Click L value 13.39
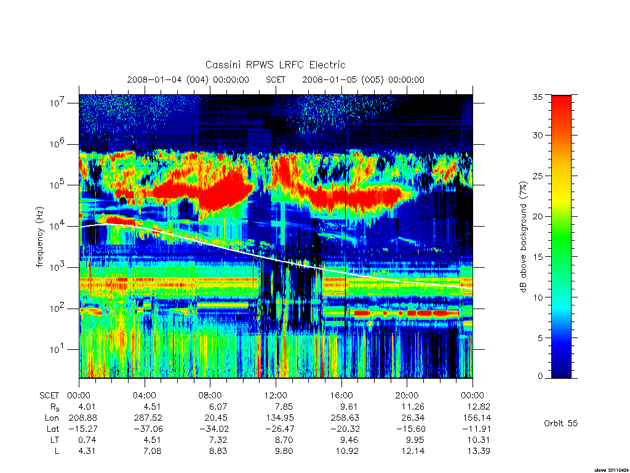This screenshot has width=630, height=473. [479, 451]
